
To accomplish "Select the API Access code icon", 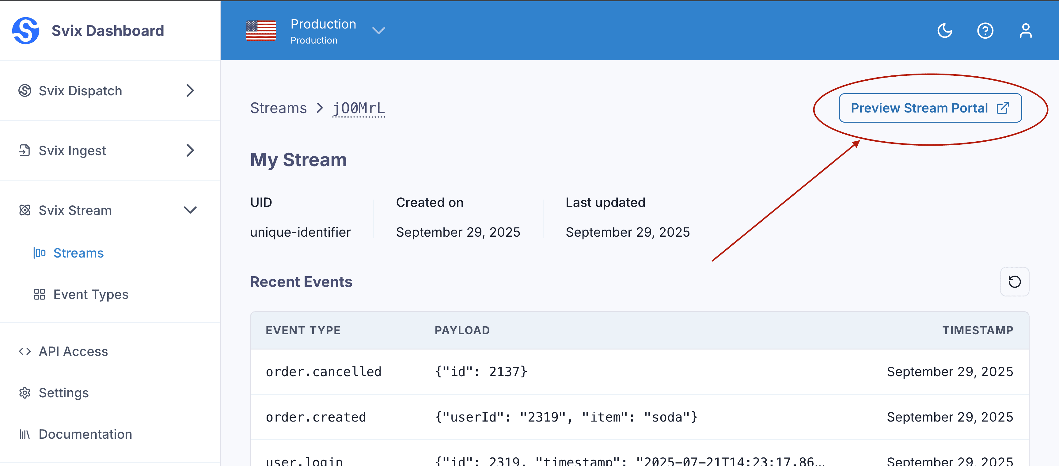I will 25,351.
